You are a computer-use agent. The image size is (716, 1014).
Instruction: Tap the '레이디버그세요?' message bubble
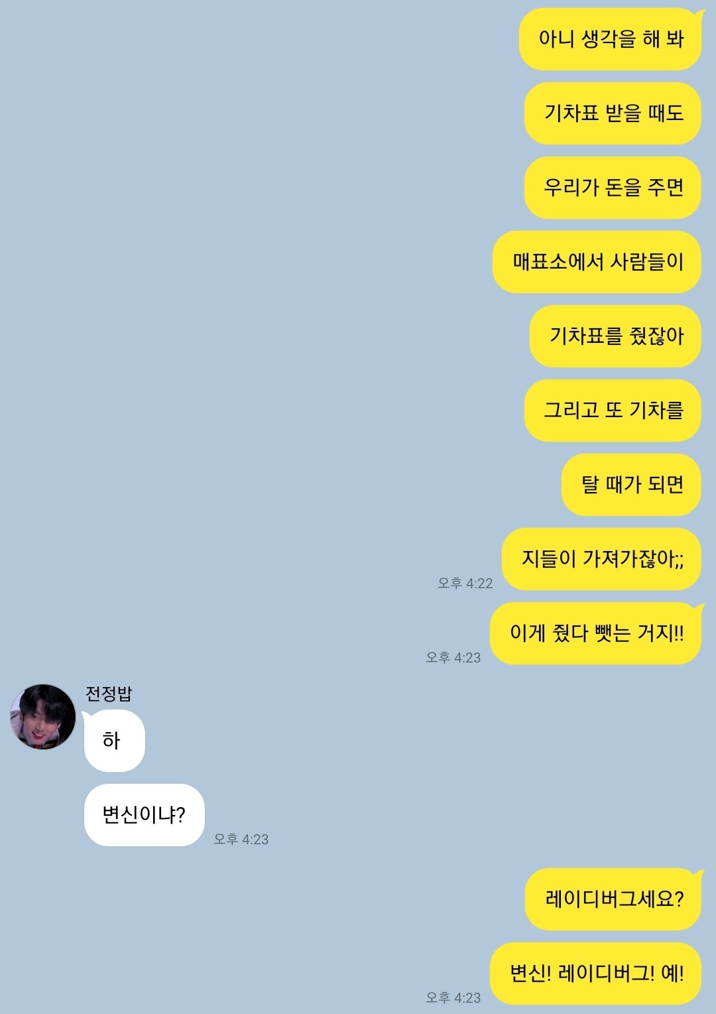614,899
